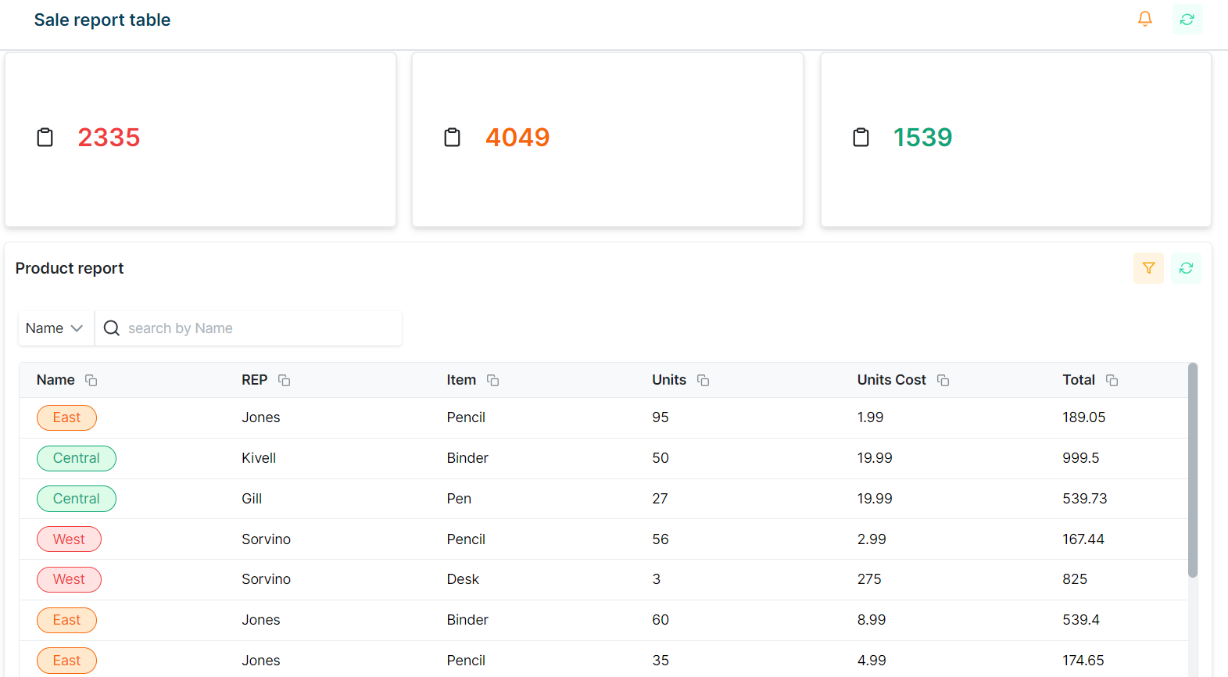Image resolution: width=1228 pixels, height=677 pixels.
Task: Click the West tag in Desk row
Action: (x=69, y=579)
